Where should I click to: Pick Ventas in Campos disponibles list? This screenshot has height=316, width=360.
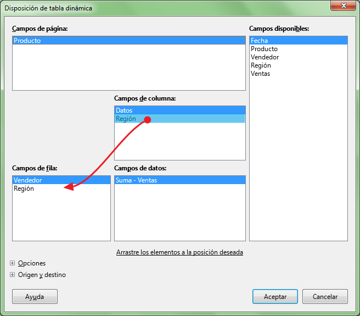point(260,74)
